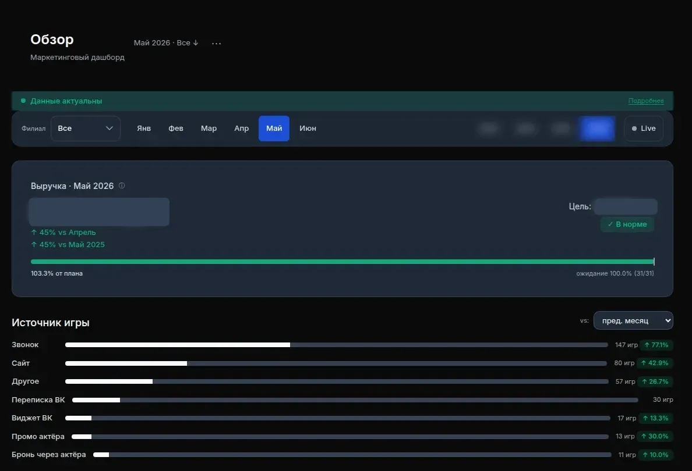The height and width of the screenshot is (471, 692).
Task: Click the green status dot in Данные актуальны
Action: coord(23,101)
